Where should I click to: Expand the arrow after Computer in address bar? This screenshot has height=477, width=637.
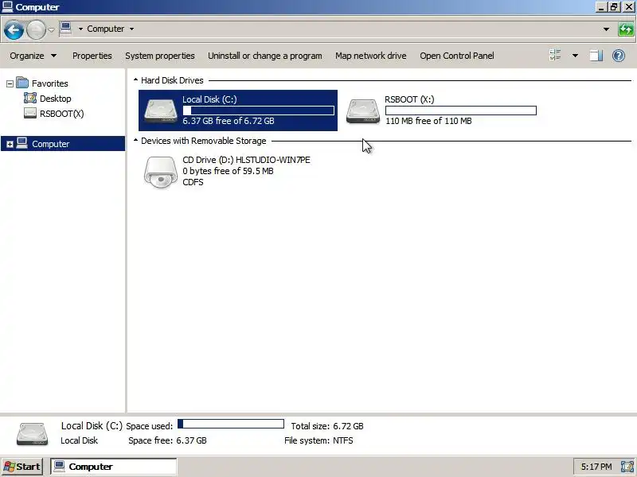(131, 29)
